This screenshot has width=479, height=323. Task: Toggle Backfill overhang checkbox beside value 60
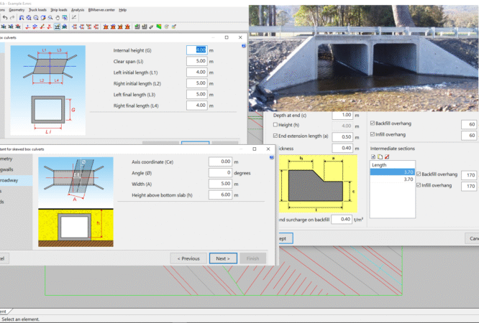pyautogui.click(x=371, y=123)
